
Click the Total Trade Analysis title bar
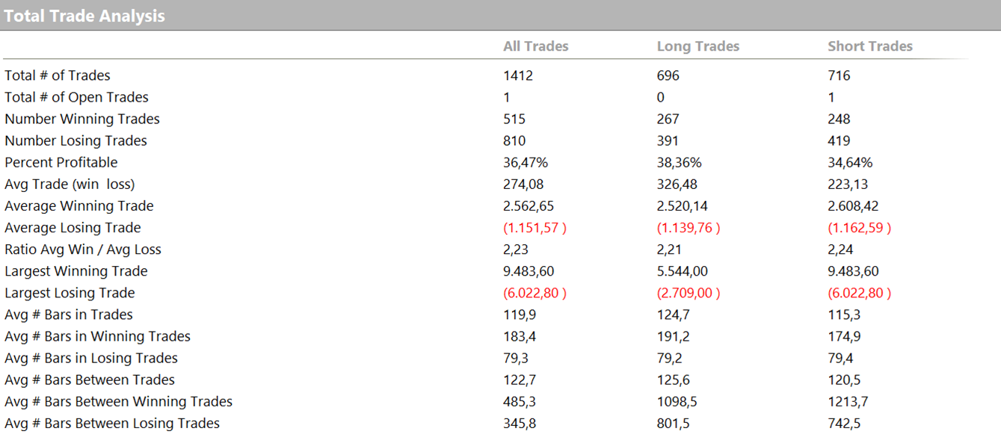85,16
